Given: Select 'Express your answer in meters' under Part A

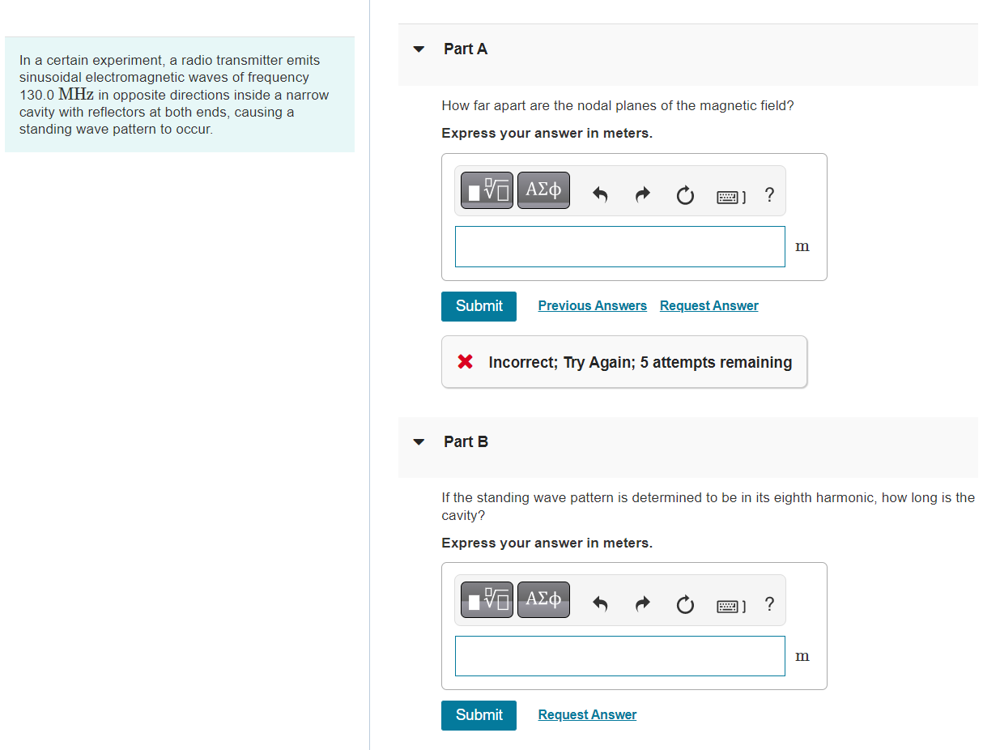Looking at the screenshot, I should [x=547, y=133].
